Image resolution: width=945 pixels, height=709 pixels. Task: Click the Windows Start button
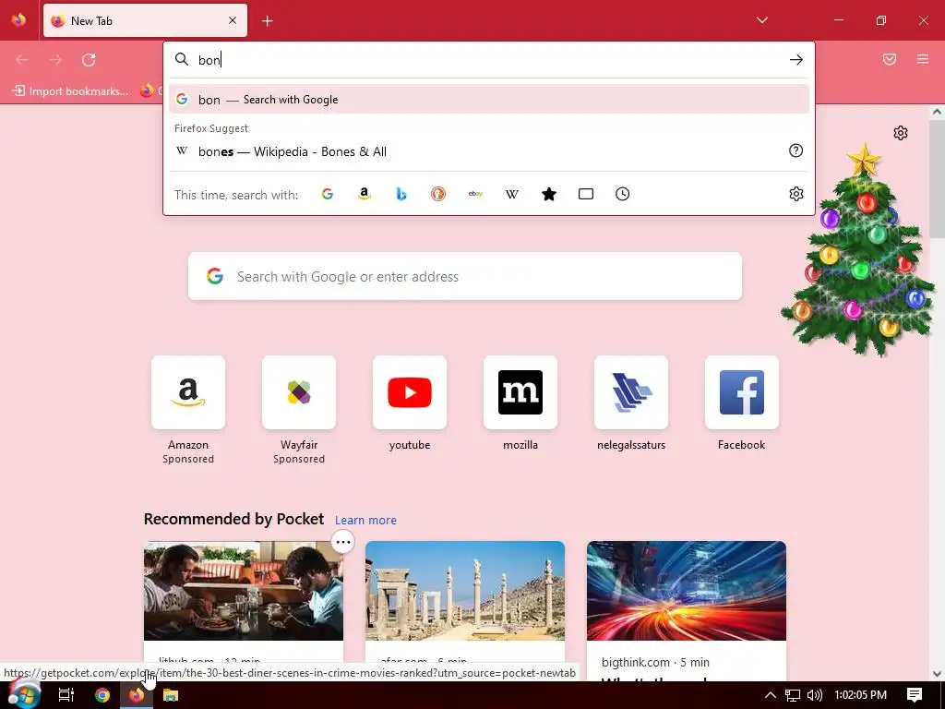pos(24,695)
